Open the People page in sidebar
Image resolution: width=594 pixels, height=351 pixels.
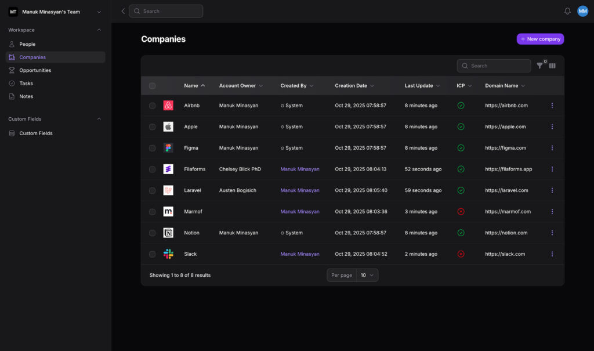click(27, 44)
